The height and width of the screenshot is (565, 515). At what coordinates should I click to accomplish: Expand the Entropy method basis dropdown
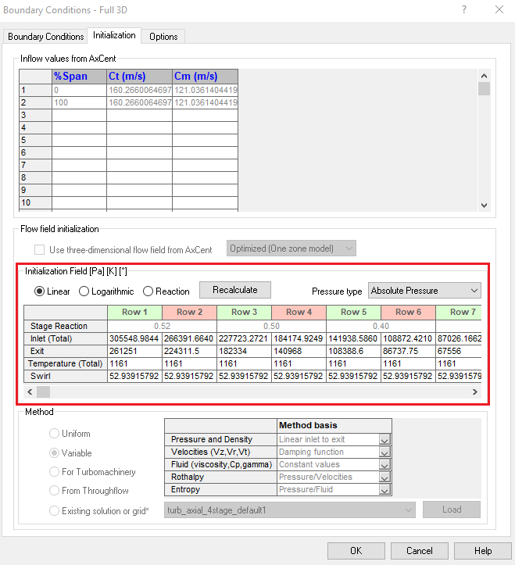[x=385, y=490]
